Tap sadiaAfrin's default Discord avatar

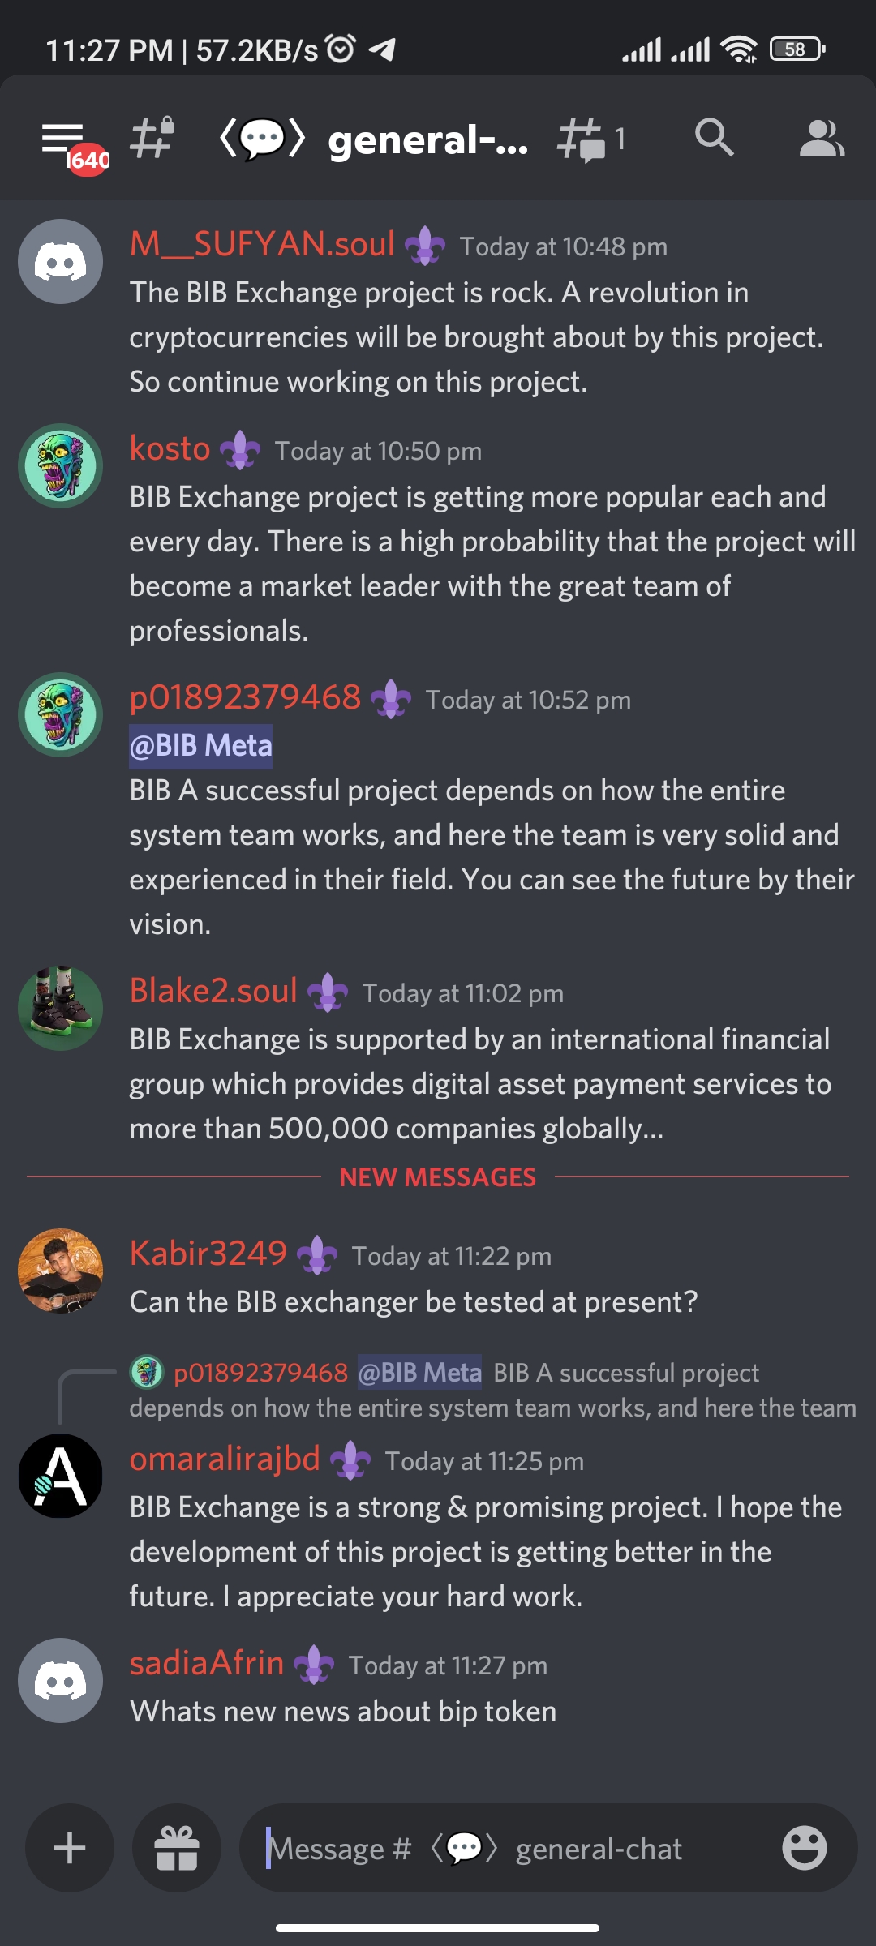(61, 1680)
